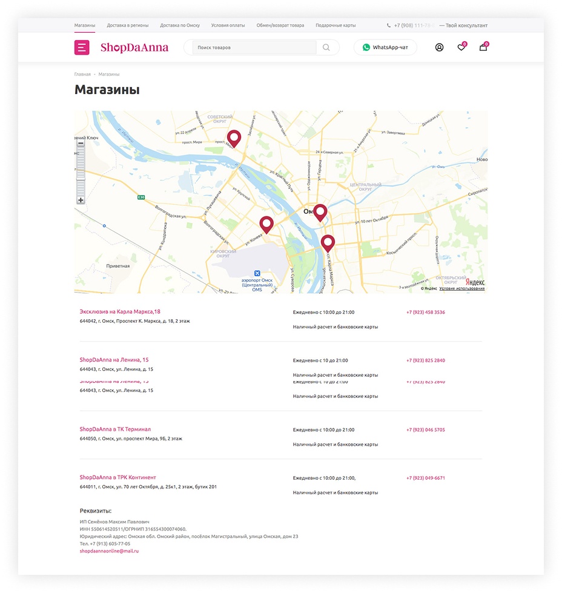Click the green E30 road sign
Viewport: 562px width, 593px height.
[141, 197]
